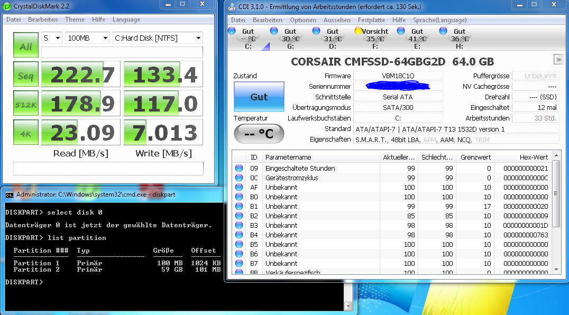The width and height of the screenshot is (569, 315).
Task: Open Hilfe menu in CDI window
Action: pos(399,20)
